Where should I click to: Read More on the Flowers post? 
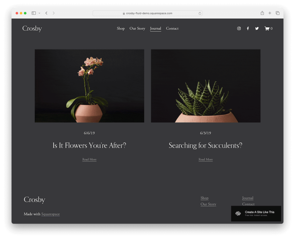pyautogui.click(x=89, y=160)
